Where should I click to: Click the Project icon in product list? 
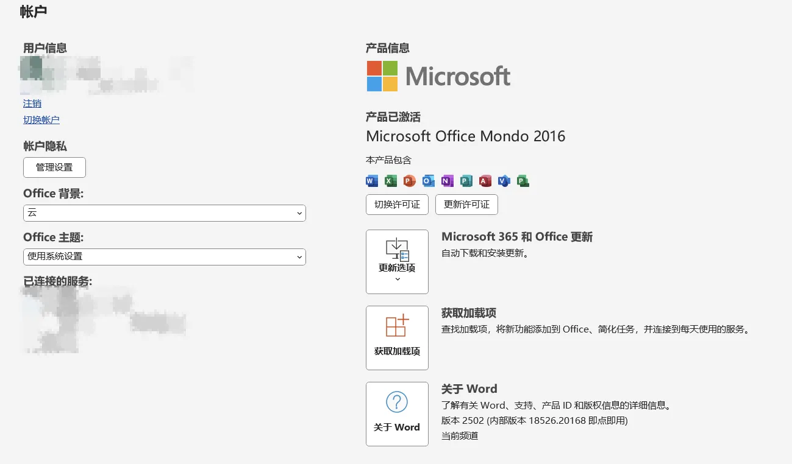tap(523, 181)
